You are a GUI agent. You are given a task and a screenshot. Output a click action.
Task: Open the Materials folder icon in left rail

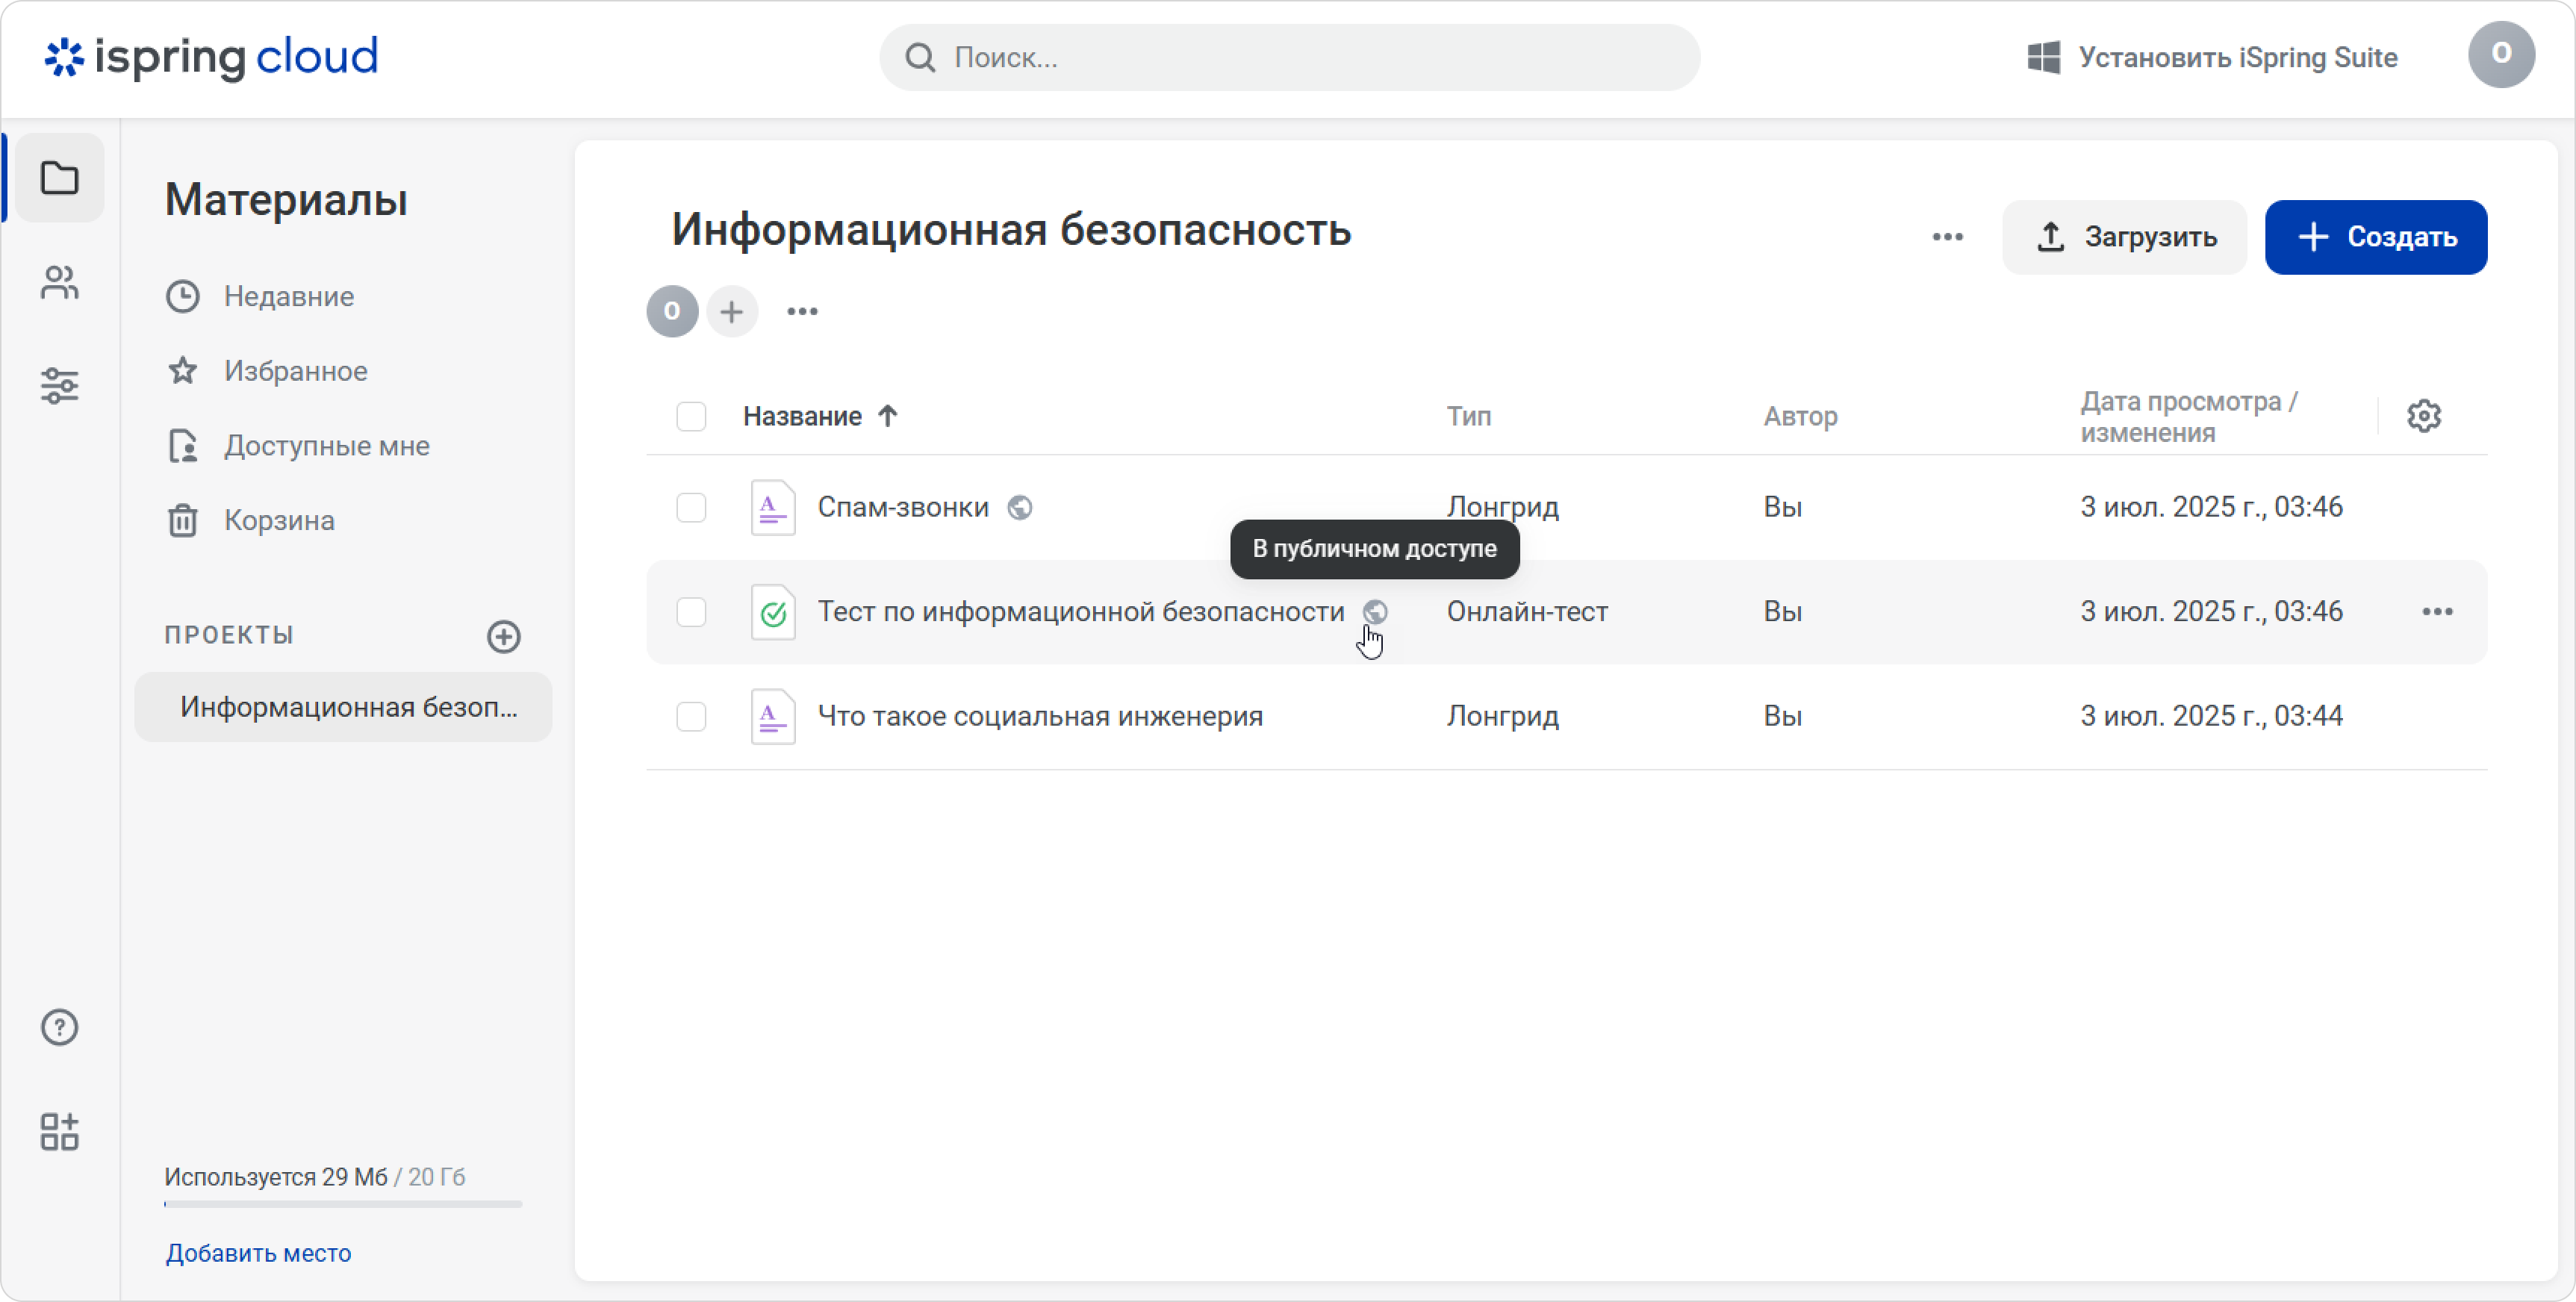[x=60, y=178]
